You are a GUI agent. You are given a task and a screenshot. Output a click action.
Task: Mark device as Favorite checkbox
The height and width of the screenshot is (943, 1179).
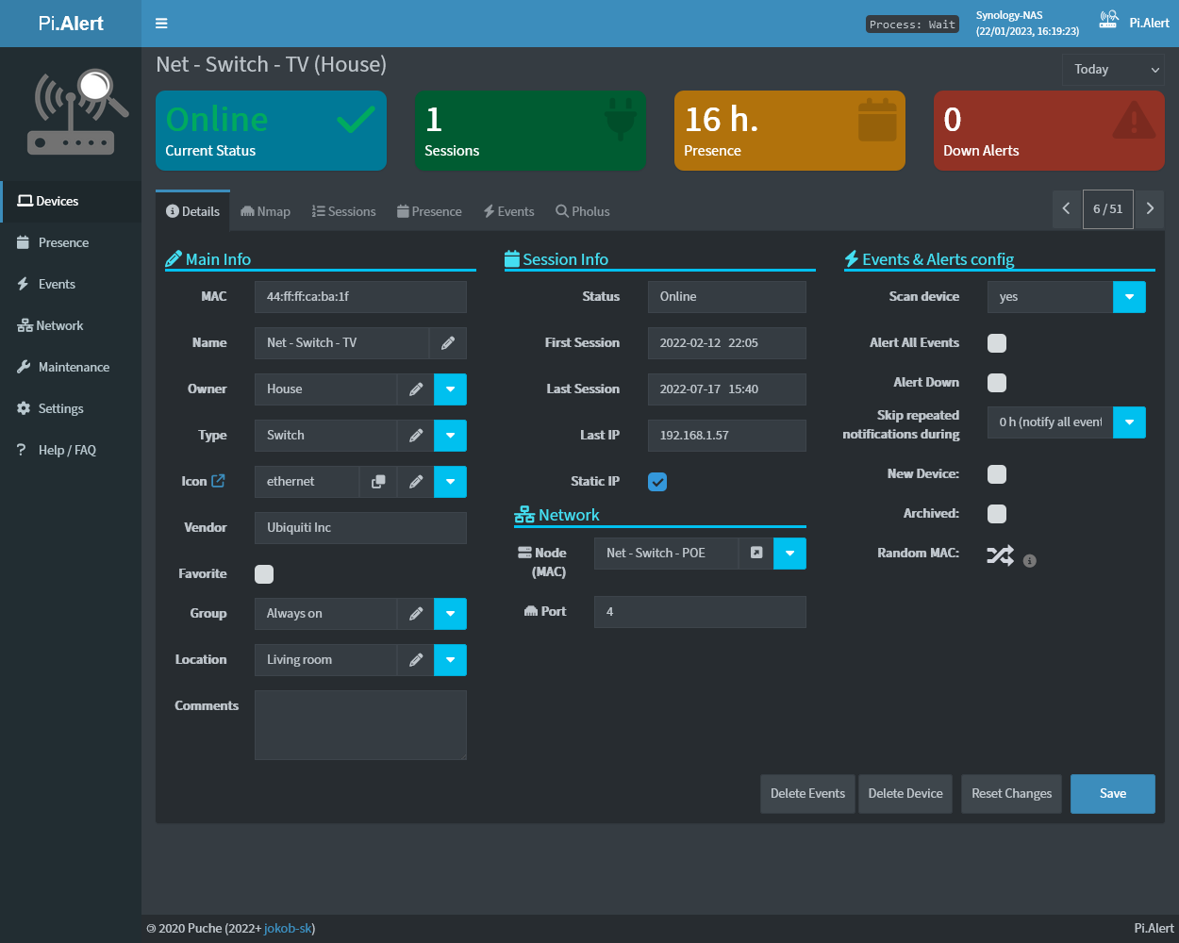point(264,574)
